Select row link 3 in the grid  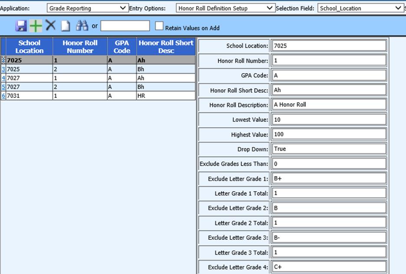pyautogui.click(x=3, y=69)
